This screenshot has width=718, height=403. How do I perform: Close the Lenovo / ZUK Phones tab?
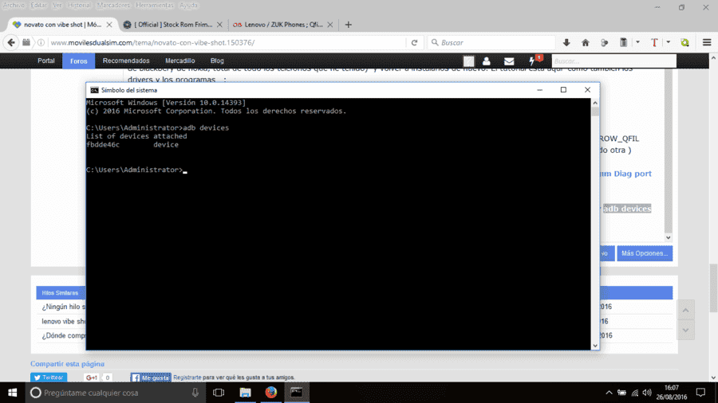pos(329,25)
